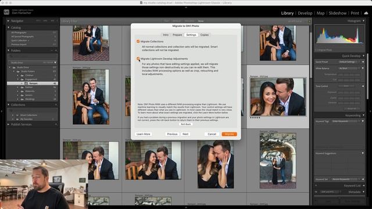The width and height of the screenshot is (372, 209).
Task: Select the couple under archway thumbnail
Action: pos(278,161)
